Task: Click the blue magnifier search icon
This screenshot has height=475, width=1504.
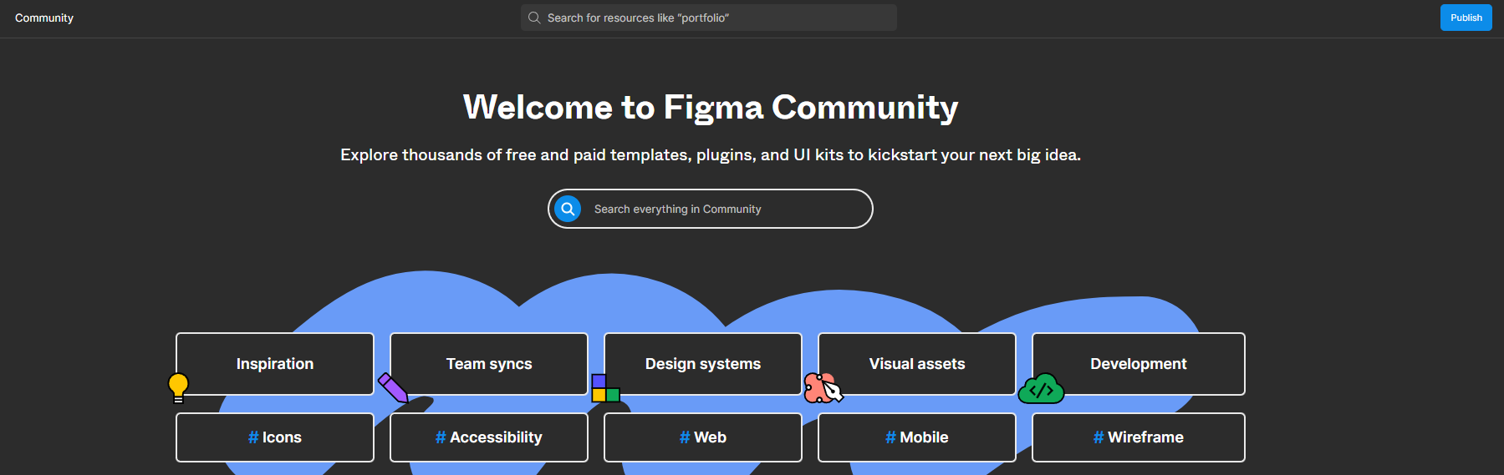Action: [x=568, y=209]
